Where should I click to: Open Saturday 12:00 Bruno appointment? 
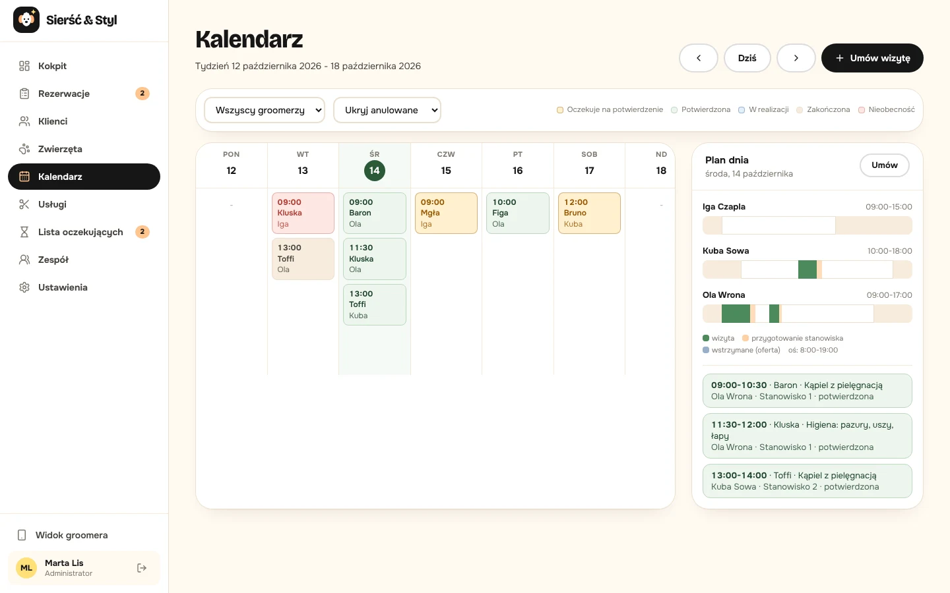(589, 213)
